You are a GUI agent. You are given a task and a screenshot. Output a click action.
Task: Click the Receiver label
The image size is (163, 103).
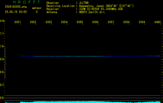[53, 9]
